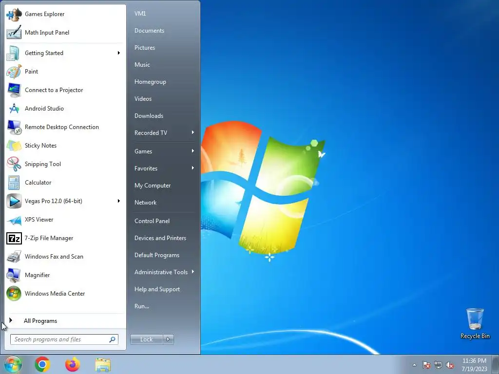Screen dimensions: 499x374
Task: Open Downloads folder entry
Action: click(x=149, y=116)
